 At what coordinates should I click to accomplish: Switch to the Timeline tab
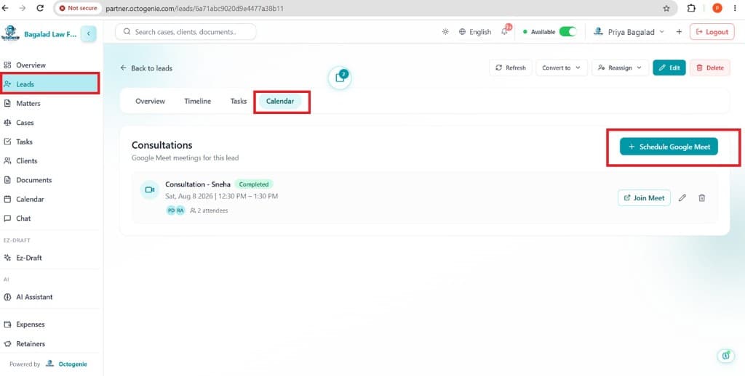[x=198, y=101]
